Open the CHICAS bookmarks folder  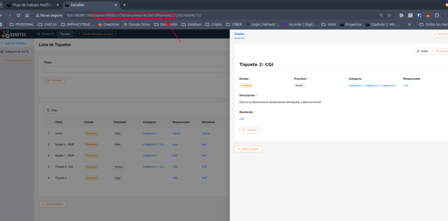[47, 24]
